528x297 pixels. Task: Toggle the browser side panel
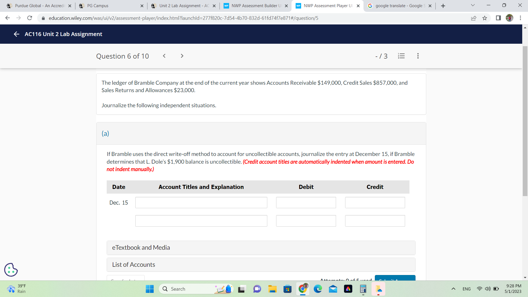point(498,18)
